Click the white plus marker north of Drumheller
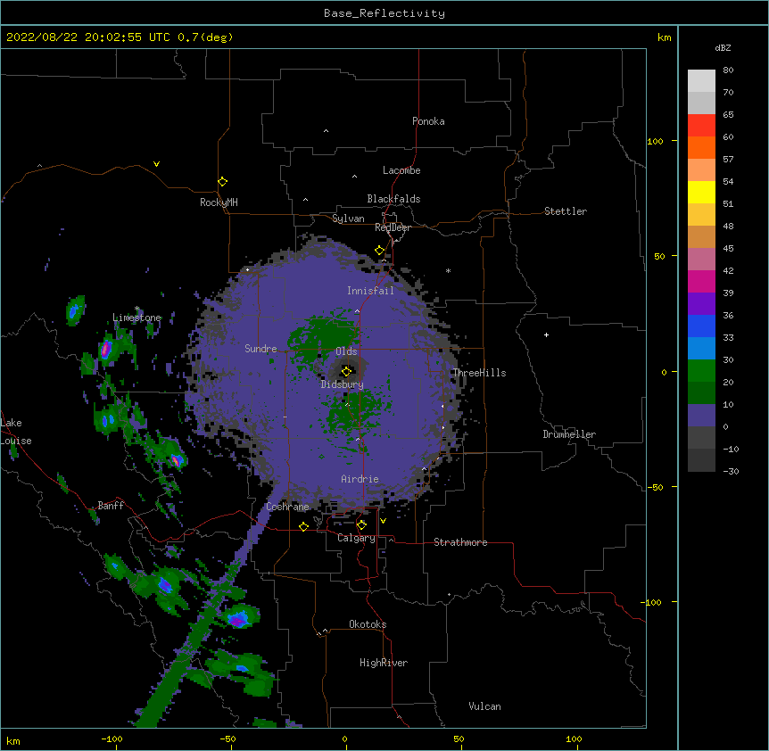This screenshot has width=769, height=751. [546, 334]
